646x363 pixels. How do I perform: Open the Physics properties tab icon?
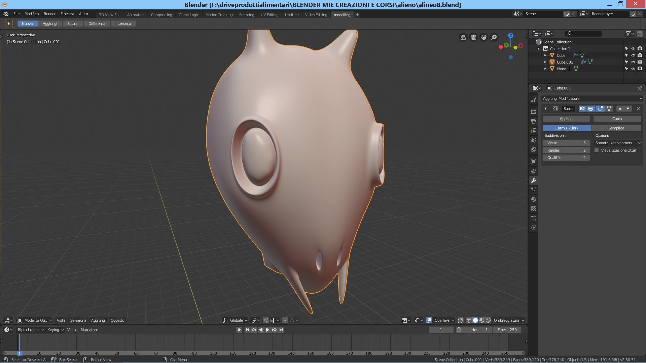pos(533,228)
